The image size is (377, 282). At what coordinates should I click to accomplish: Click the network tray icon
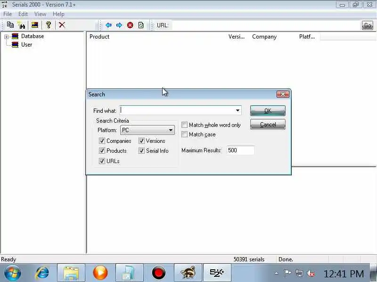pos(299,273)
